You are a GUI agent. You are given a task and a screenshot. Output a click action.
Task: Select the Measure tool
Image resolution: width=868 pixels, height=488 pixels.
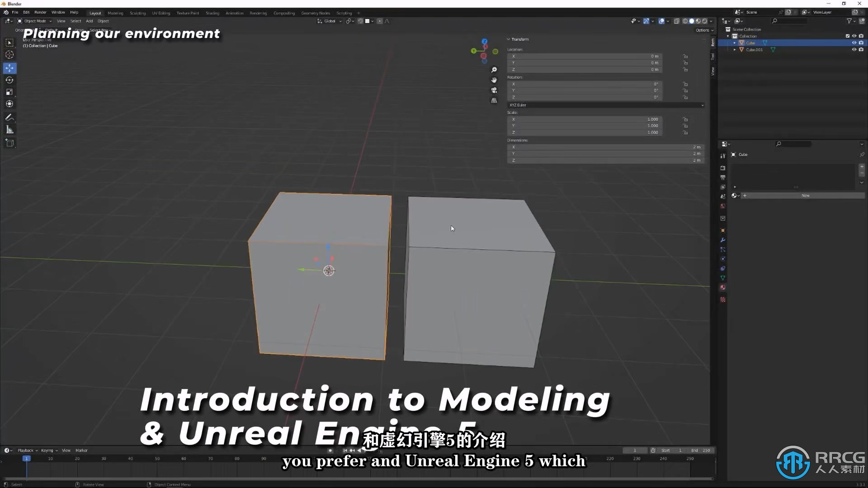(x=9, y=130)
